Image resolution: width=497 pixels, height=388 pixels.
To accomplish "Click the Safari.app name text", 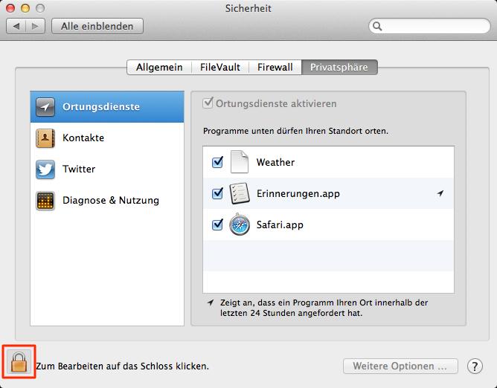I will pos(280,225).
